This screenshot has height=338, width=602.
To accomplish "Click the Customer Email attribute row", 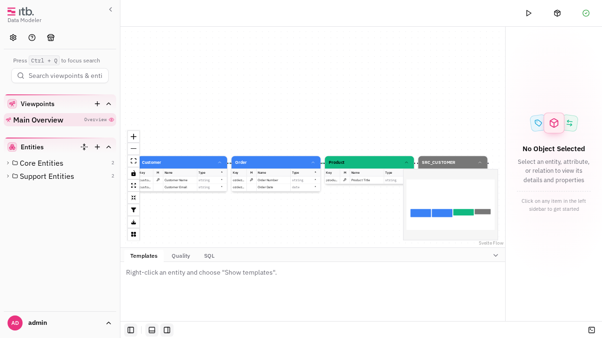I will coord(182,187).
